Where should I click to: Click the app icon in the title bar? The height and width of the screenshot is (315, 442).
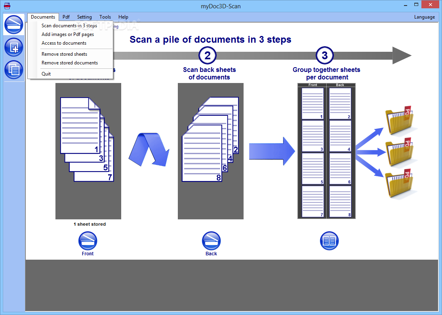pyautogui.click(x=7, y=6)
